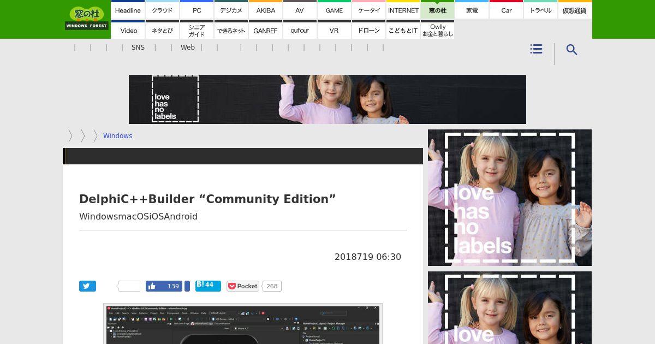This screenshot has width=655, height=344.
Task: Click the Hatena Bookmark B! 44 button
Action: (x=208, y=286)
